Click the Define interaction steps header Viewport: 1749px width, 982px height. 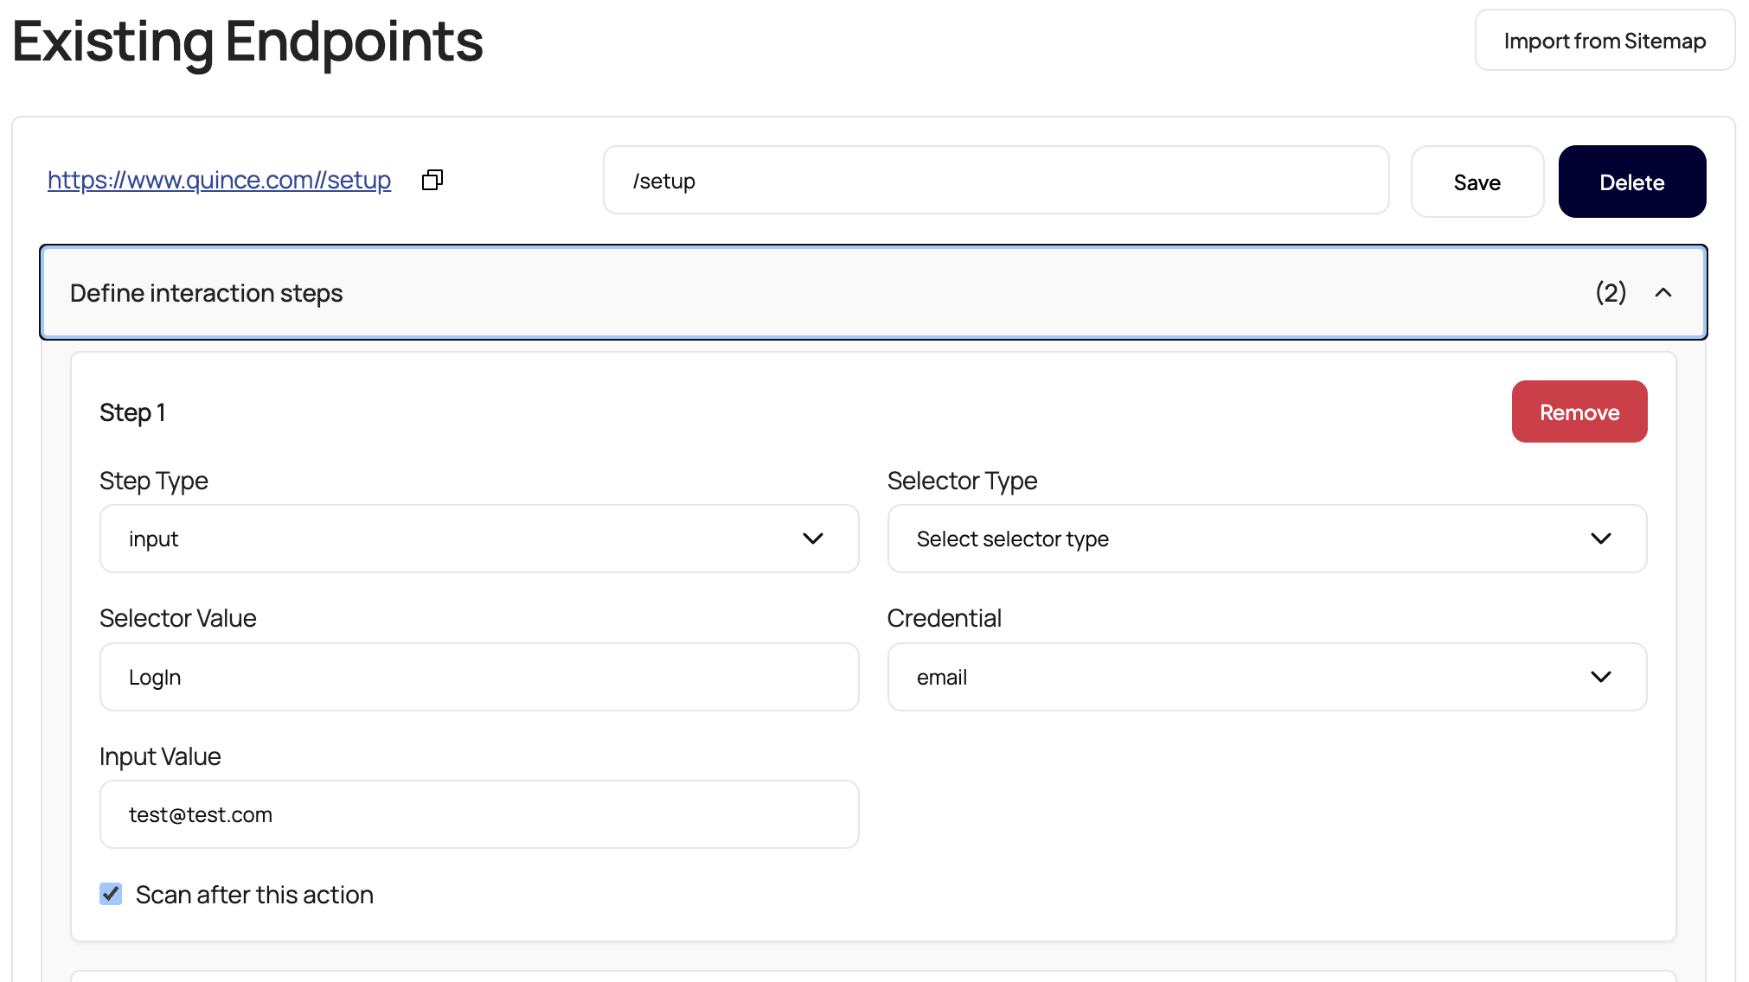(x=207, y=293)
